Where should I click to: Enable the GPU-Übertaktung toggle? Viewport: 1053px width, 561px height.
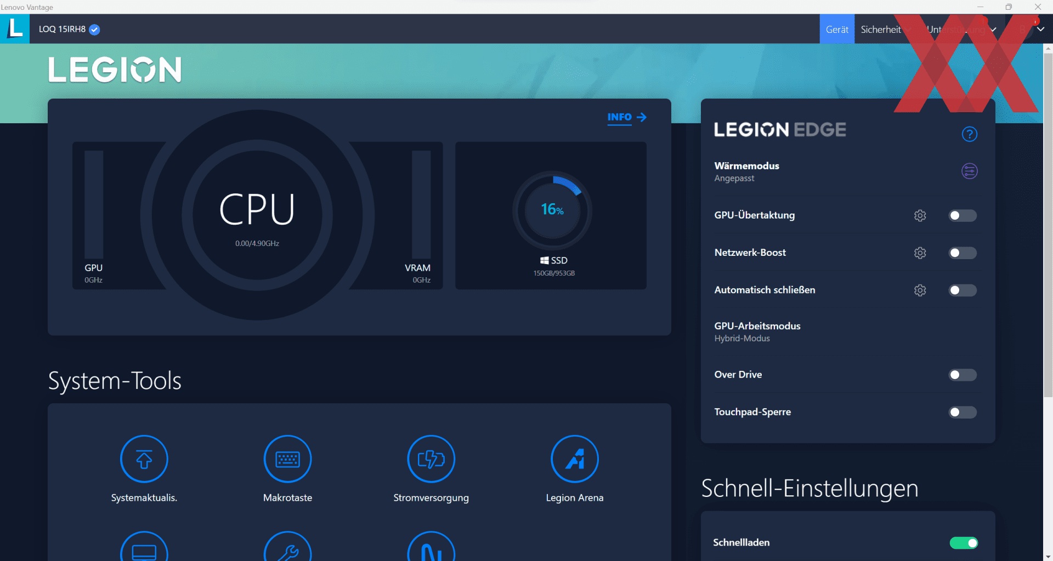[x=963, y=216]
